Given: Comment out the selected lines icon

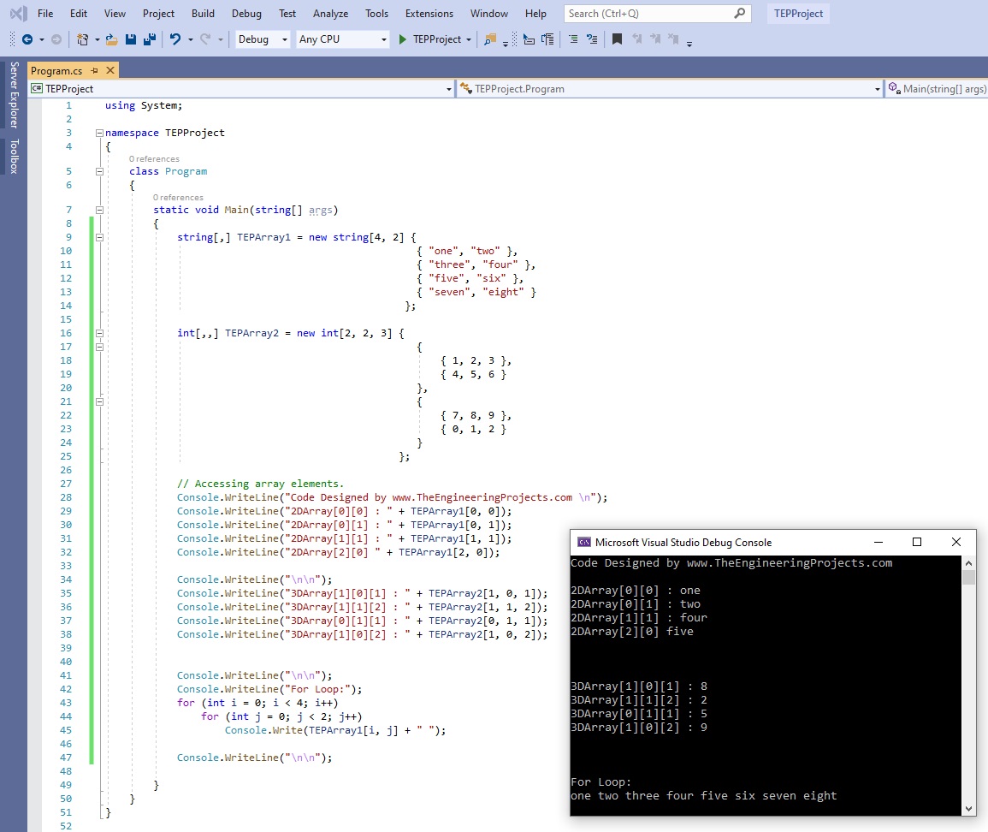Looking at the screenshot, I should point(572,39).
